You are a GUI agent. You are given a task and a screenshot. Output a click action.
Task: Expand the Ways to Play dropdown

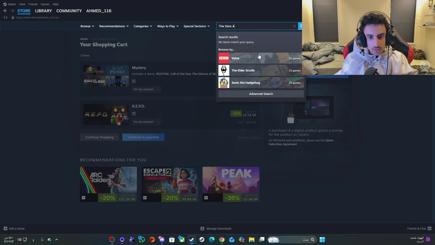168,26
